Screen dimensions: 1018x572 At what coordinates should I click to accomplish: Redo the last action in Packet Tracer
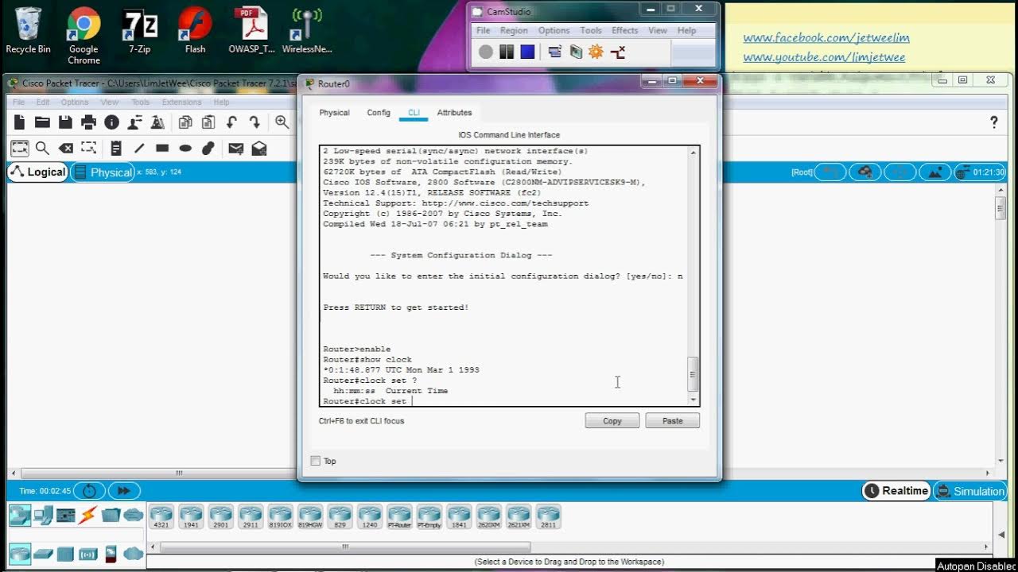[x=254, y=122]
